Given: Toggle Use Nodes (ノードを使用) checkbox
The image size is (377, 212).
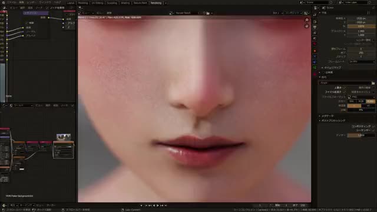Looking at the screenshot, I should [x=47, y=8].
